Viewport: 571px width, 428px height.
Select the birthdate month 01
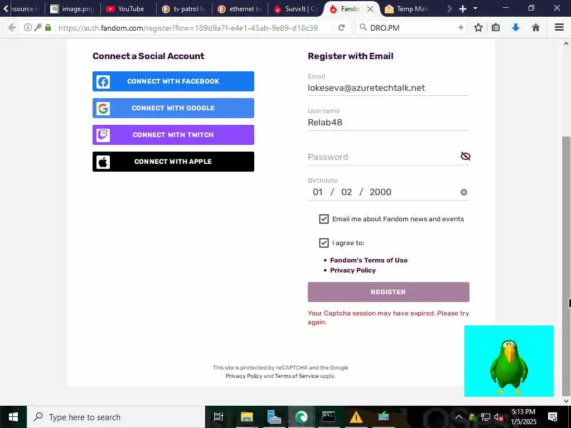click(x=317, y=192)
